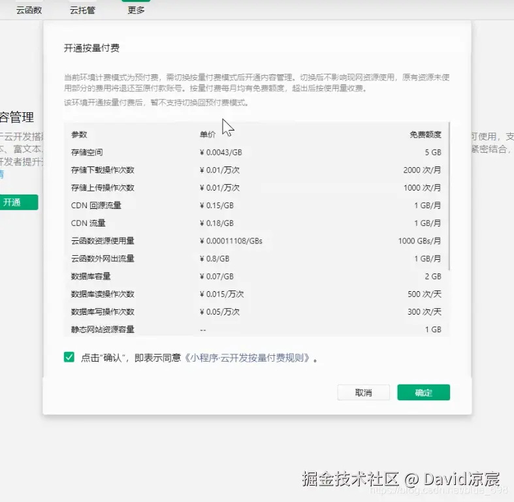Viewport: 514px width, 502px height.
Task: Click the 500 次/天 quota value
Action: [x=425, y=294]
